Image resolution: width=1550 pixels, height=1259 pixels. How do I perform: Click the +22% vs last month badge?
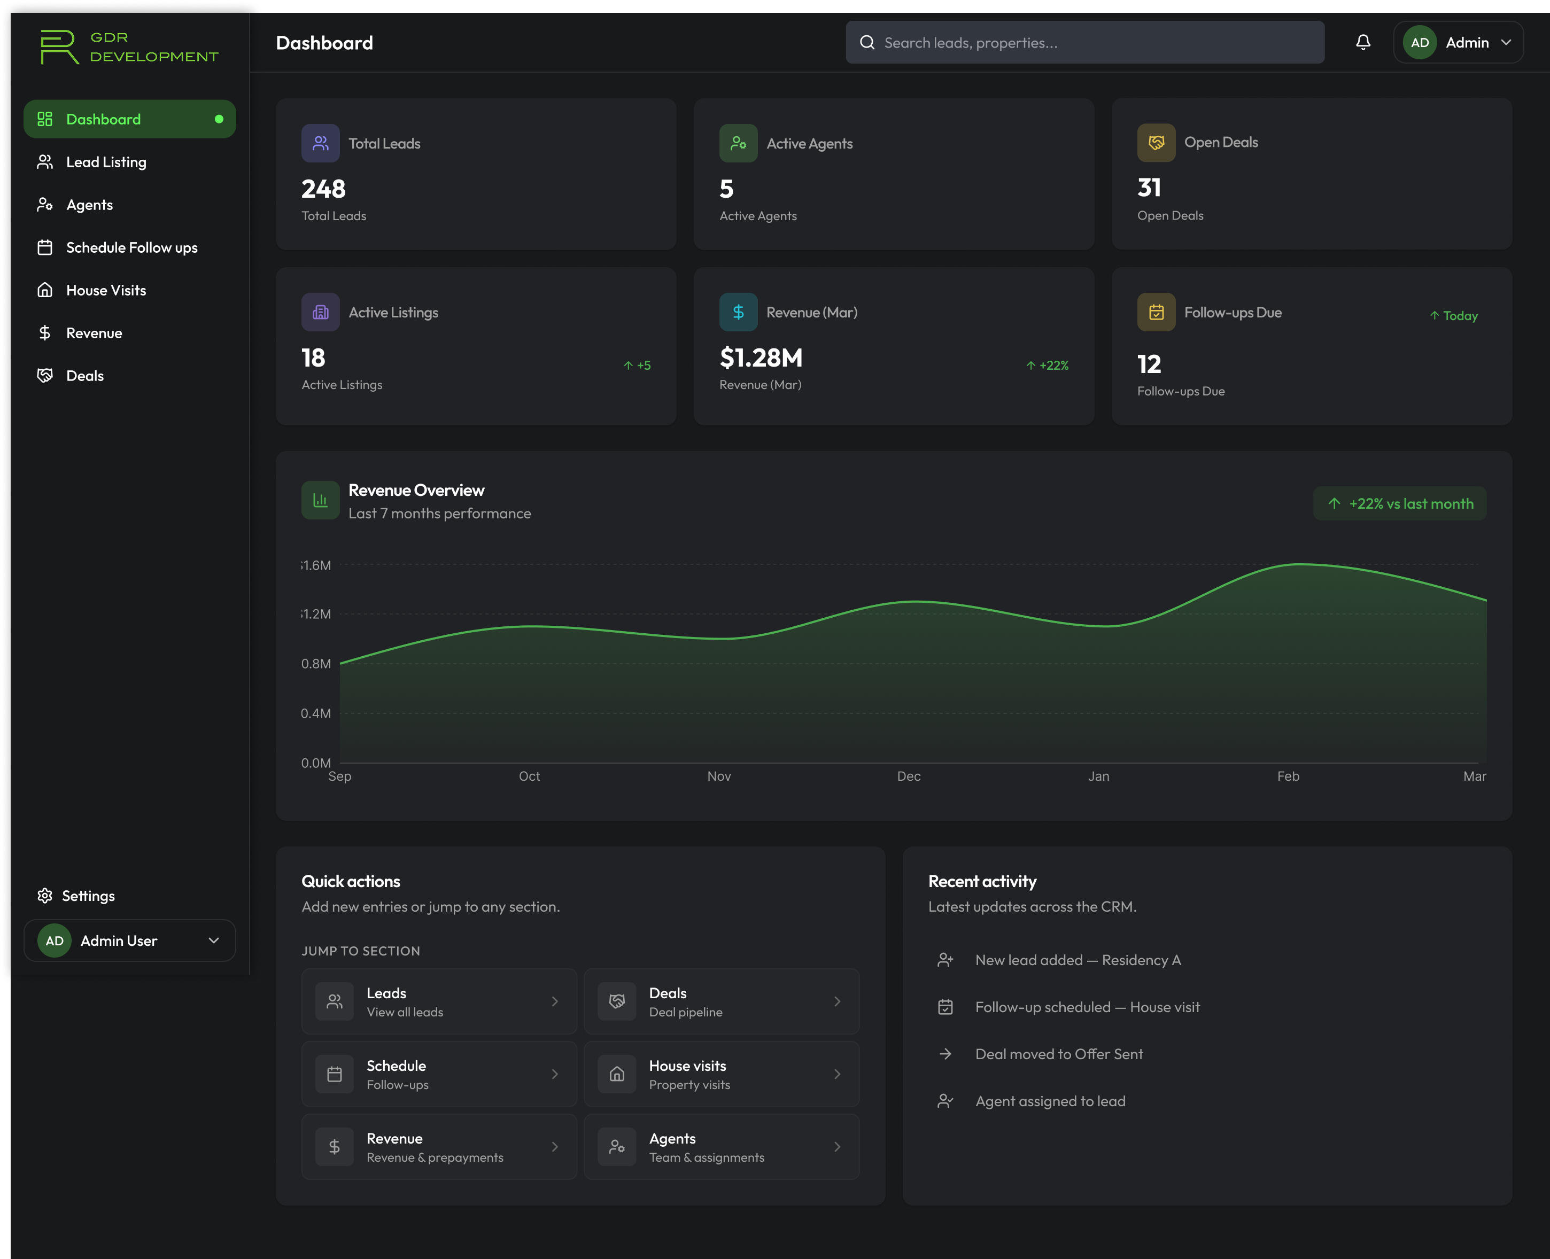[x=1400, y=503]
